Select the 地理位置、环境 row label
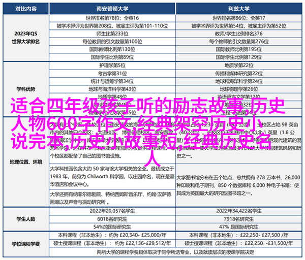The width and height of the screenshot is (305, 260). [x=26, y=162]
